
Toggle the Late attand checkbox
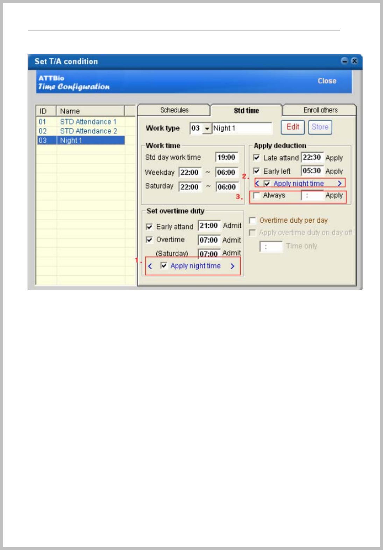pos(256,158)
